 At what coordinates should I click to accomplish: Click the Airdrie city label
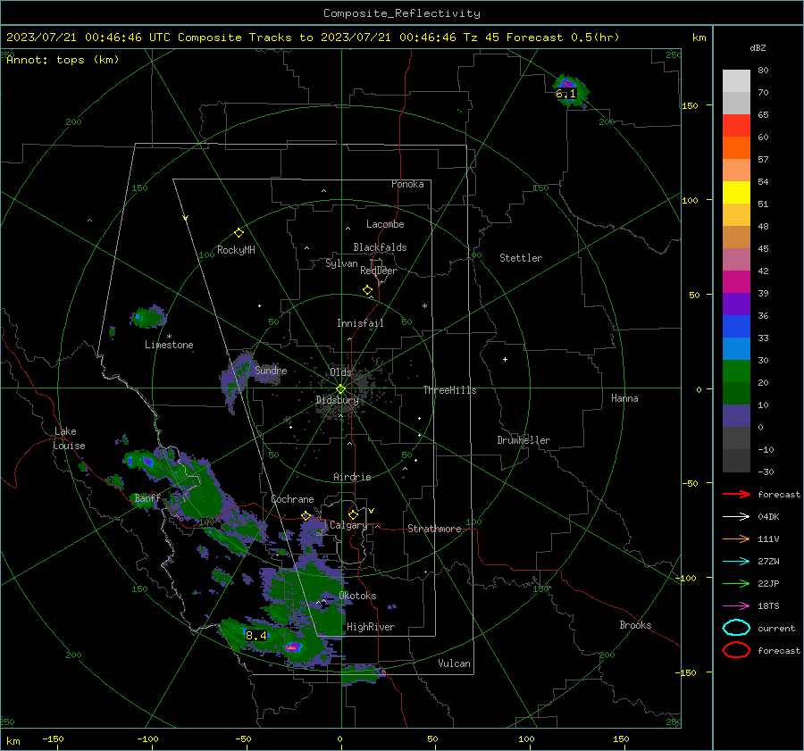pyautogui.click(x=352, y=477)
